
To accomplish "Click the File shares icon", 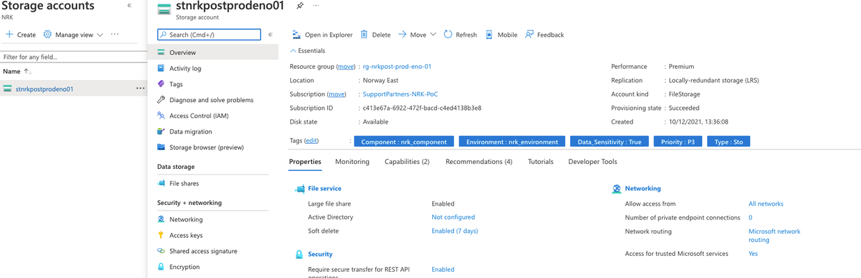I will [x=161, y=183].
